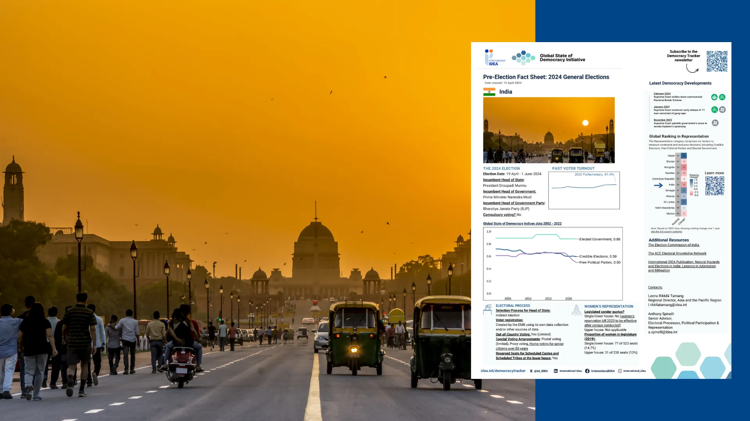Click the Global Ranking in Representation heading

(679, 136)
